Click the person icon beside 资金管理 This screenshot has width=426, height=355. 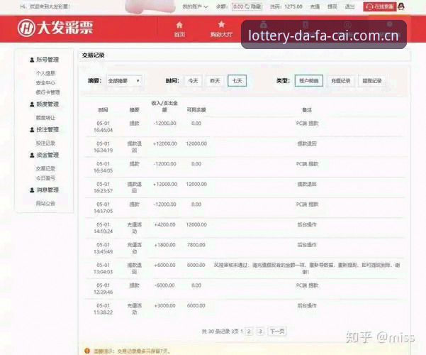[32, 155]
